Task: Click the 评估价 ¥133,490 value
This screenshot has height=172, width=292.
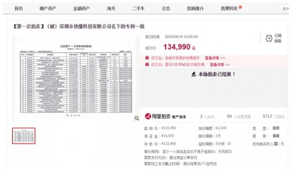Action: pyautogui.click(x=169, y=144)
